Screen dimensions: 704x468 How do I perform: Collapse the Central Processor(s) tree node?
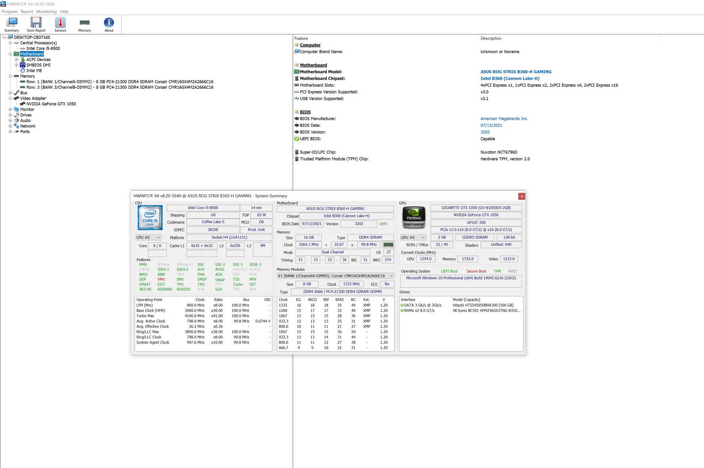[x=10, y=43]
